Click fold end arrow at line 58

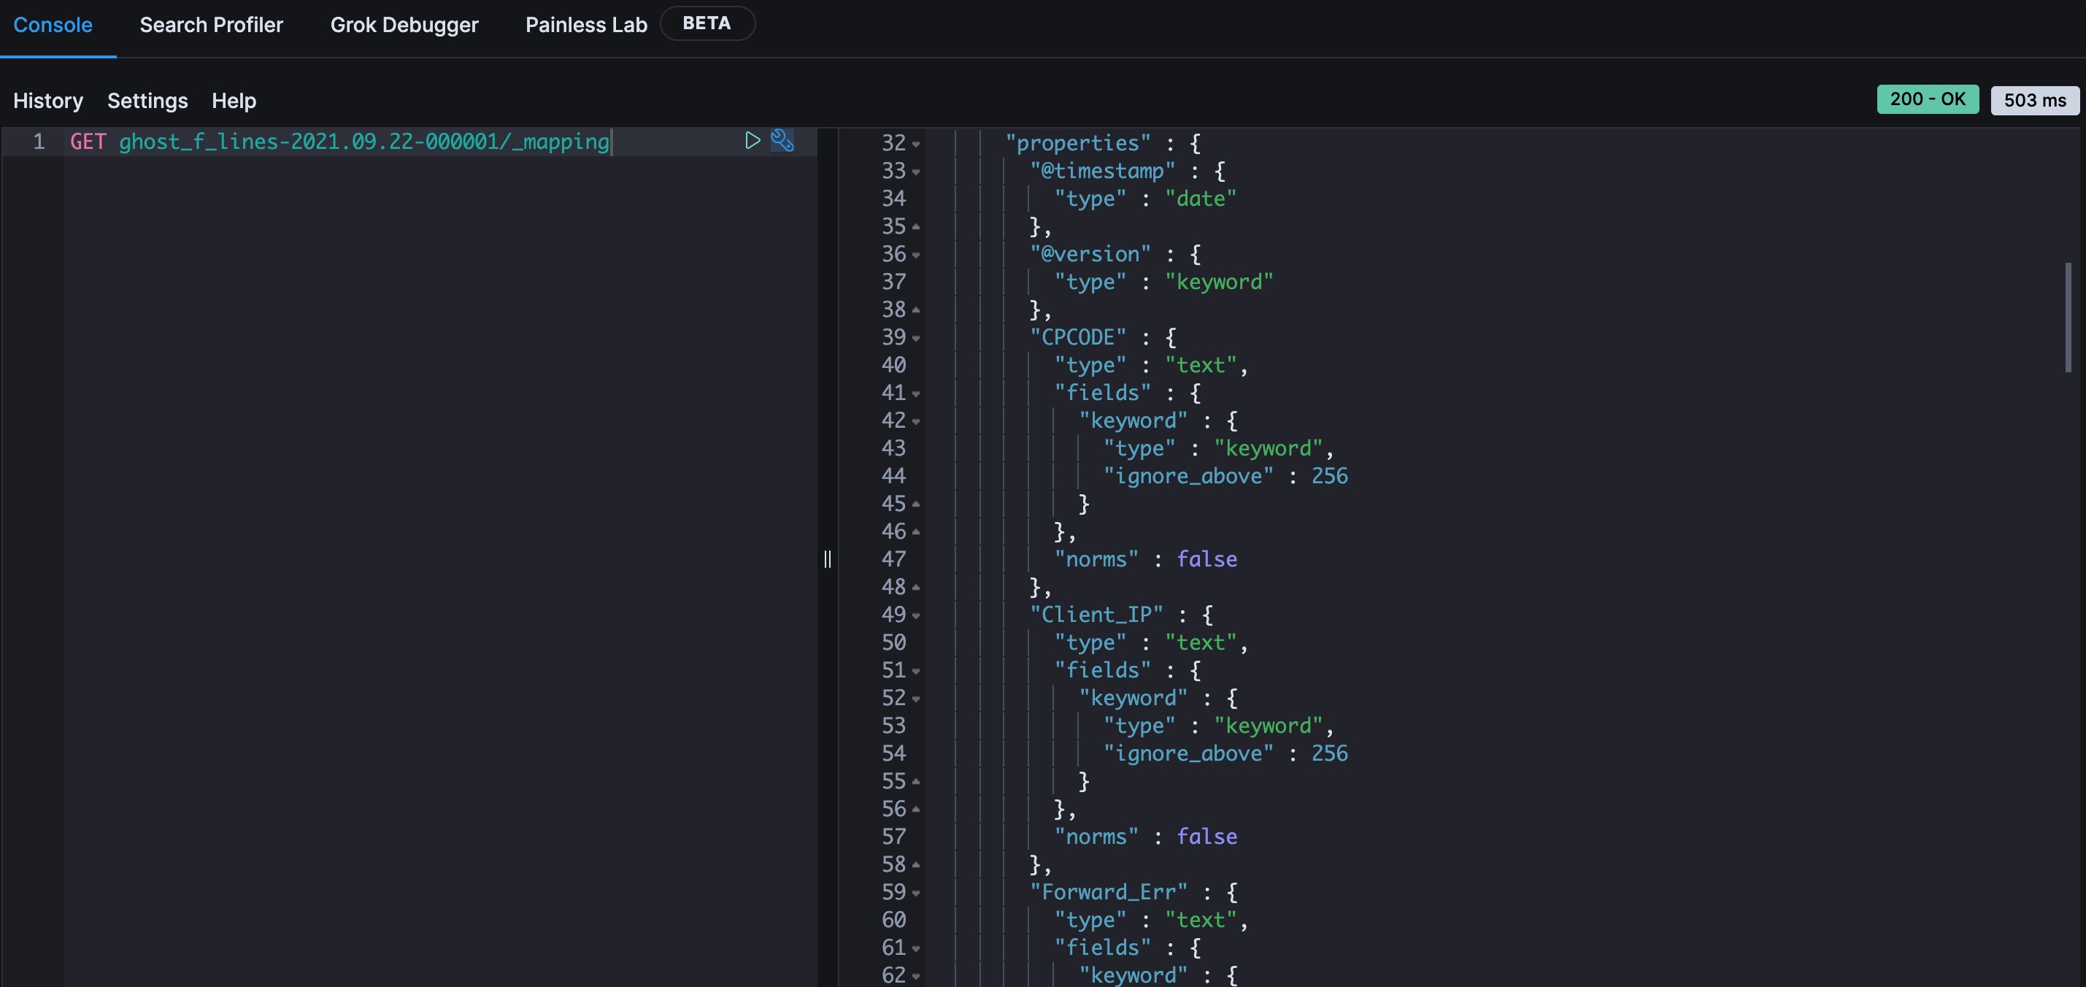coord(916,865)
